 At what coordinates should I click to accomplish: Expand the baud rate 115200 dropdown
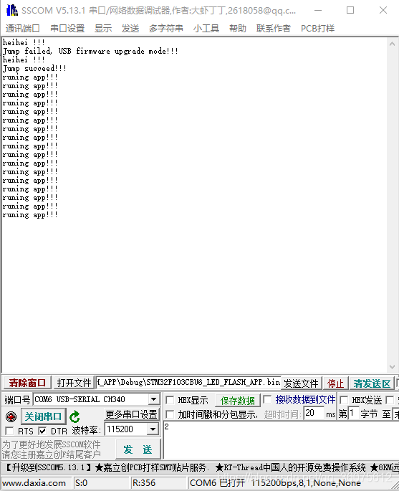click(x=153, y=429)
